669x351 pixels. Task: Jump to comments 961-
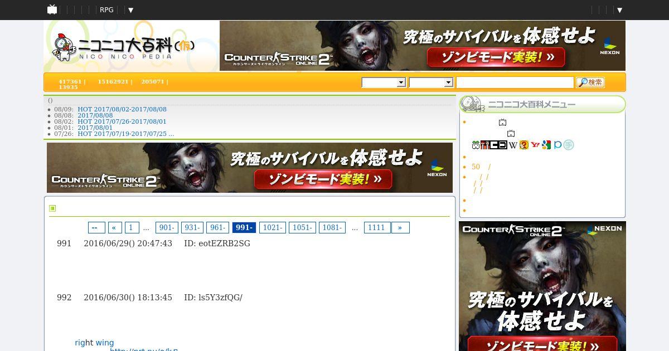[218, 227]
